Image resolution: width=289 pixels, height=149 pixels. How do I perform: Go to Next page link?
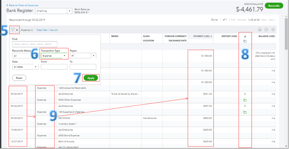click(264, 20)
